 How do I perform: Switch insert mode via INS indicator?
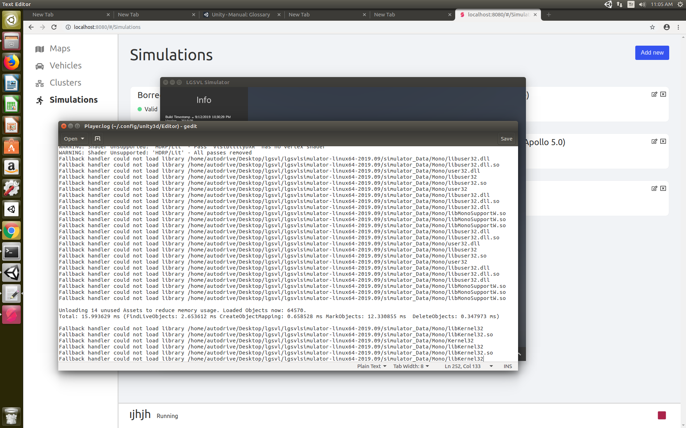click(x=508, y=366)
